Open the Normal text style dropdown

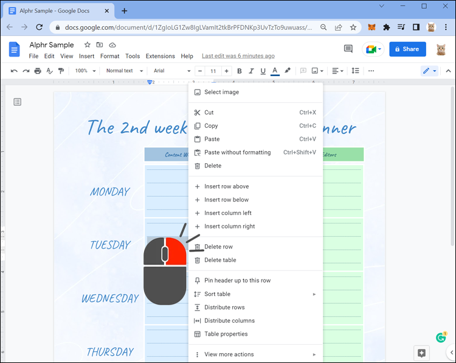coord(125,71)
